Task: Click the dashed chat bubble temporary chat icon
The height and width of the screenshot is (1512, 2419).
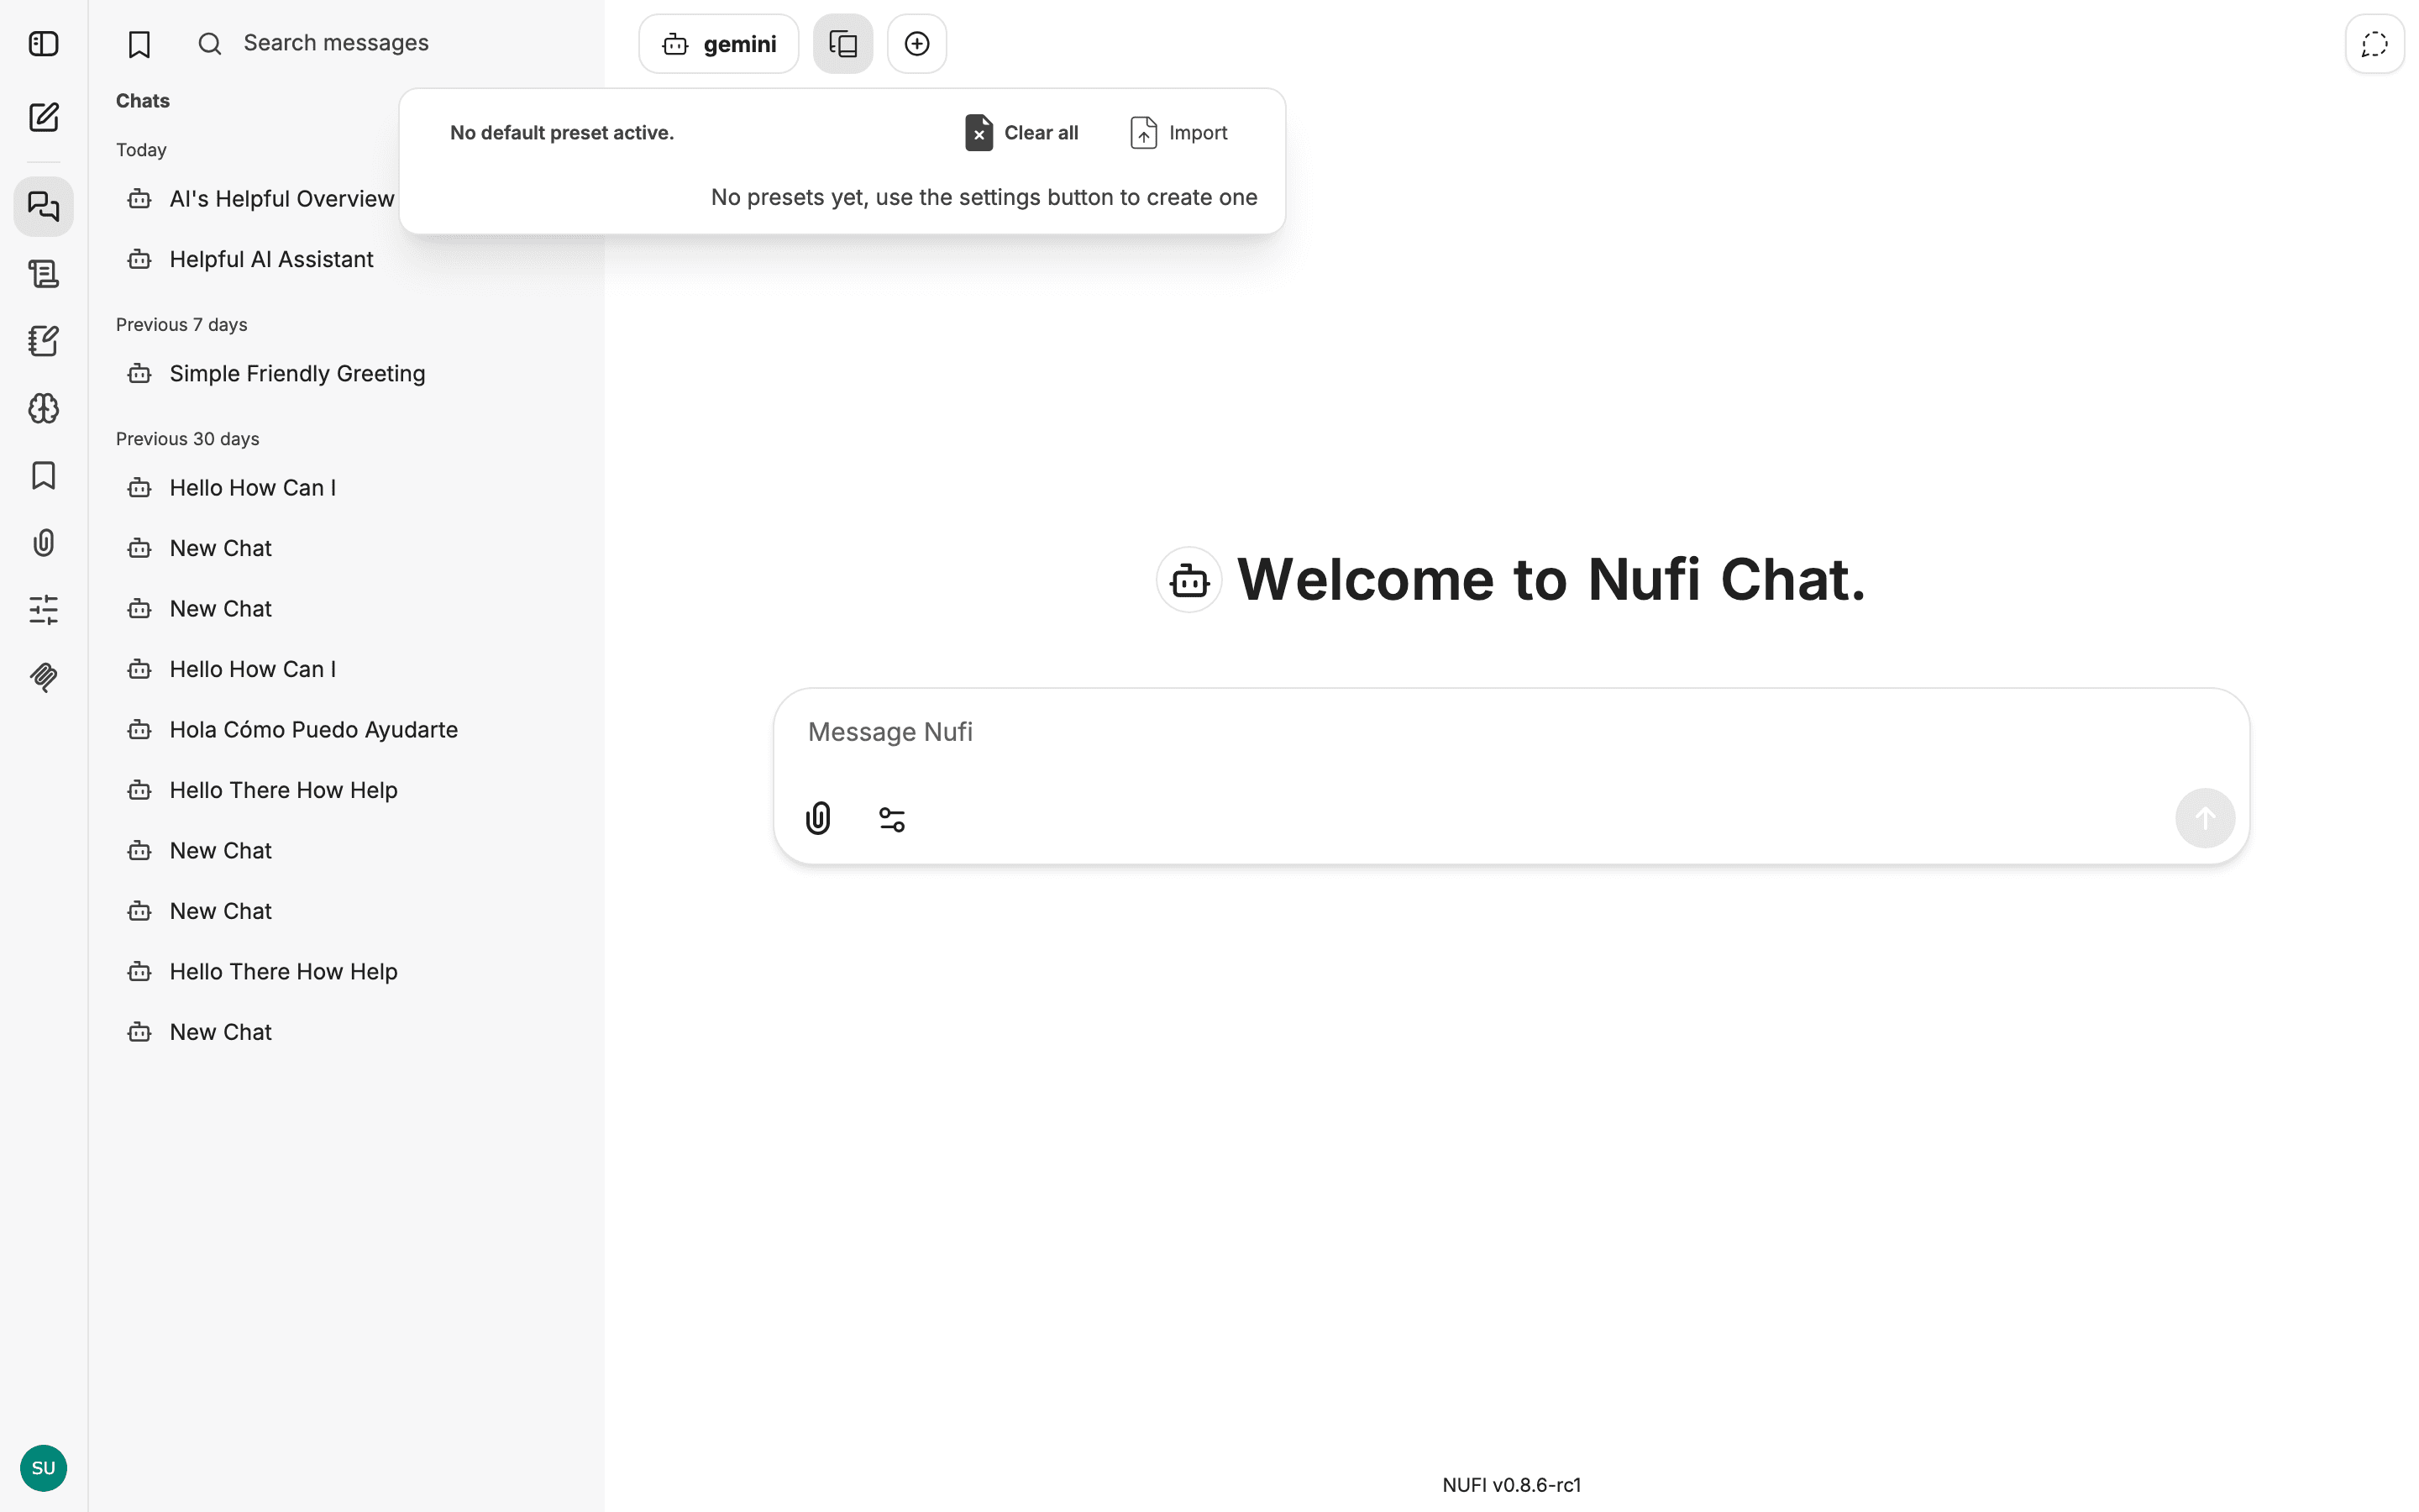Action: click(2375, 44)
